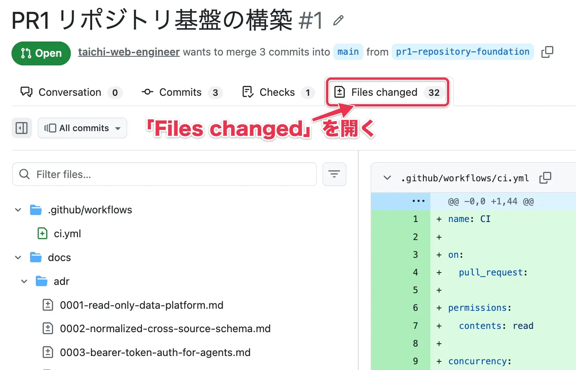
Task: Click the 'contents: read' diff line
Action: click(x=496, y=326)
